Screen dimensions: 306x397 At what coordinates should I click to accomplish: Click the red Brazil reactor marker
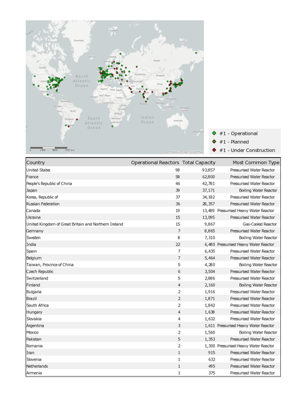pos(76,120)
